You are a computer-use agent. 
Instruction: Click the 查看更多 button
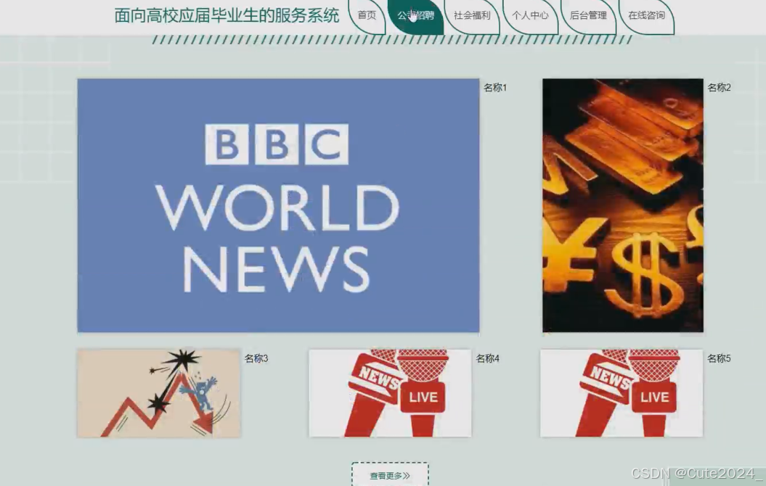tap(390, 475)
